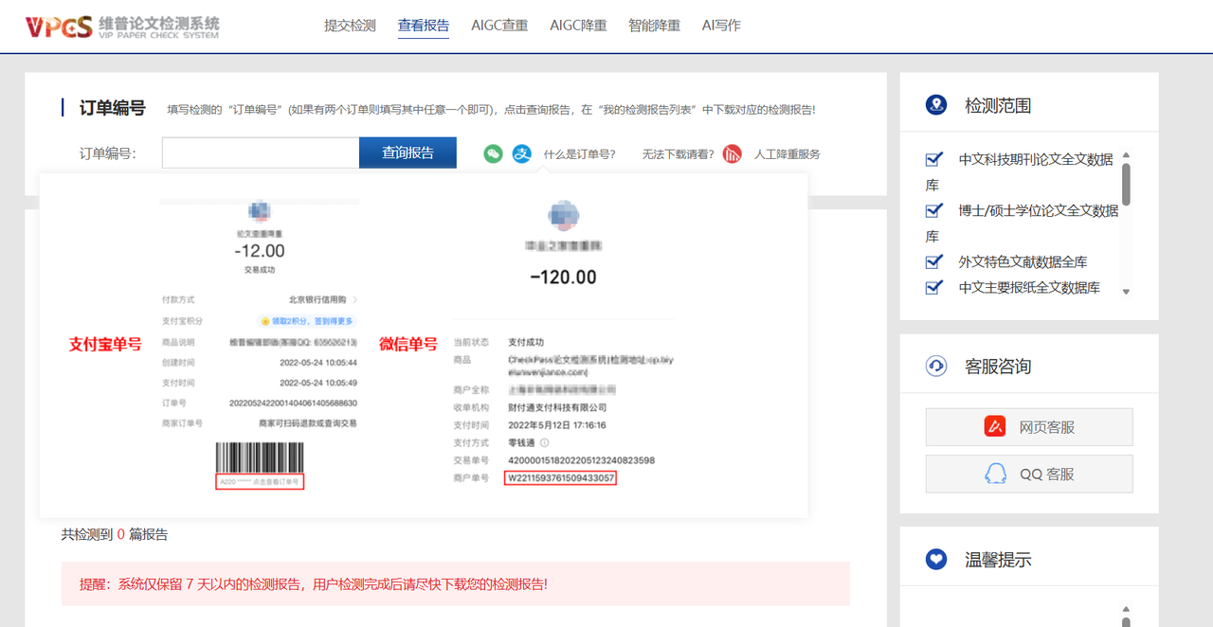Focus the 订单编号 input field
Screen dimensions: 1213x627
click(x=261, y=153)
